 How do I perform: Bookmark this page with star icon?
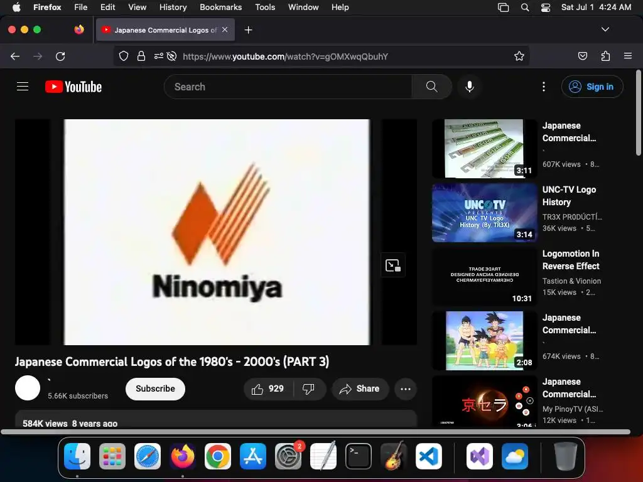pyautogui.click(x=519, y=56)
